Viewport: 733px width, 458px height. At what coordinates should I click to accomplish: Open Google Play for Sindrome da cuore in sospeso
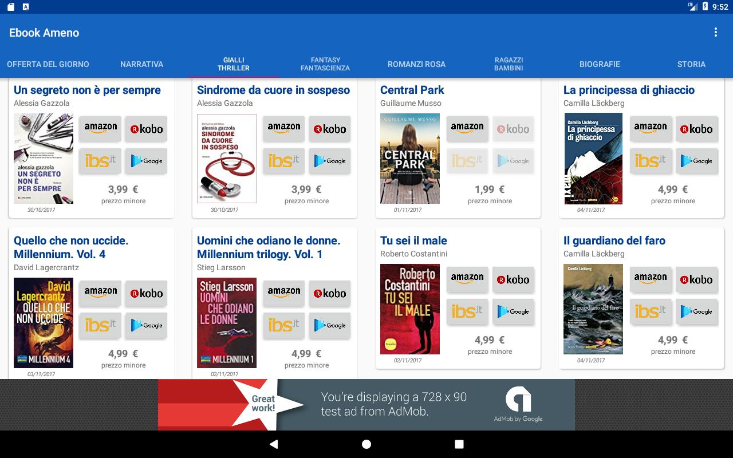coord(330,161)
